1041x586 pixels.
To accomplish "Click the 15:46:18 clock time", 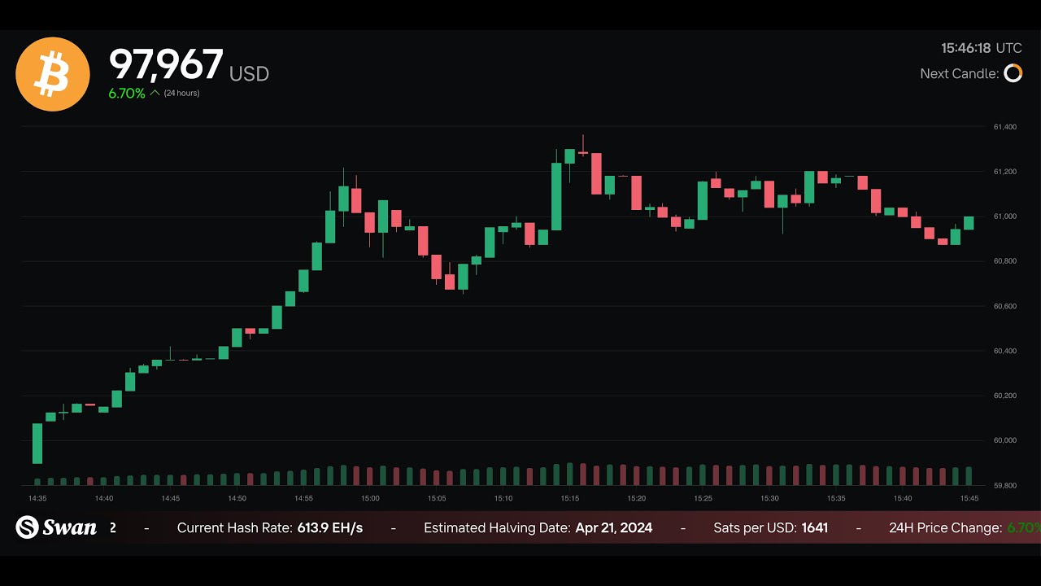I will tap(966, 48).
